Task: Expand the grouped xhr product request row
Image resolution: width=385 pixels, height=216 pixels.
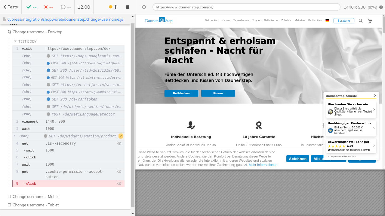Action: click(14, 136)
